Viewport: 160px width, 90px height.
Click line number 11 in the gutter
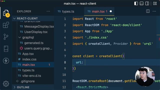64,81
